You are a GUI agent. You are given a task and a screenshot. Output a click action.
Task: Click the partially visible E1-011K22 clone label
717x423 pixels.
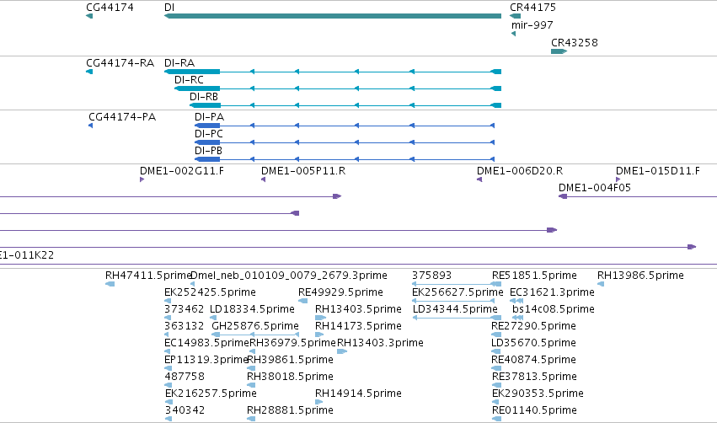coord(27,255)
